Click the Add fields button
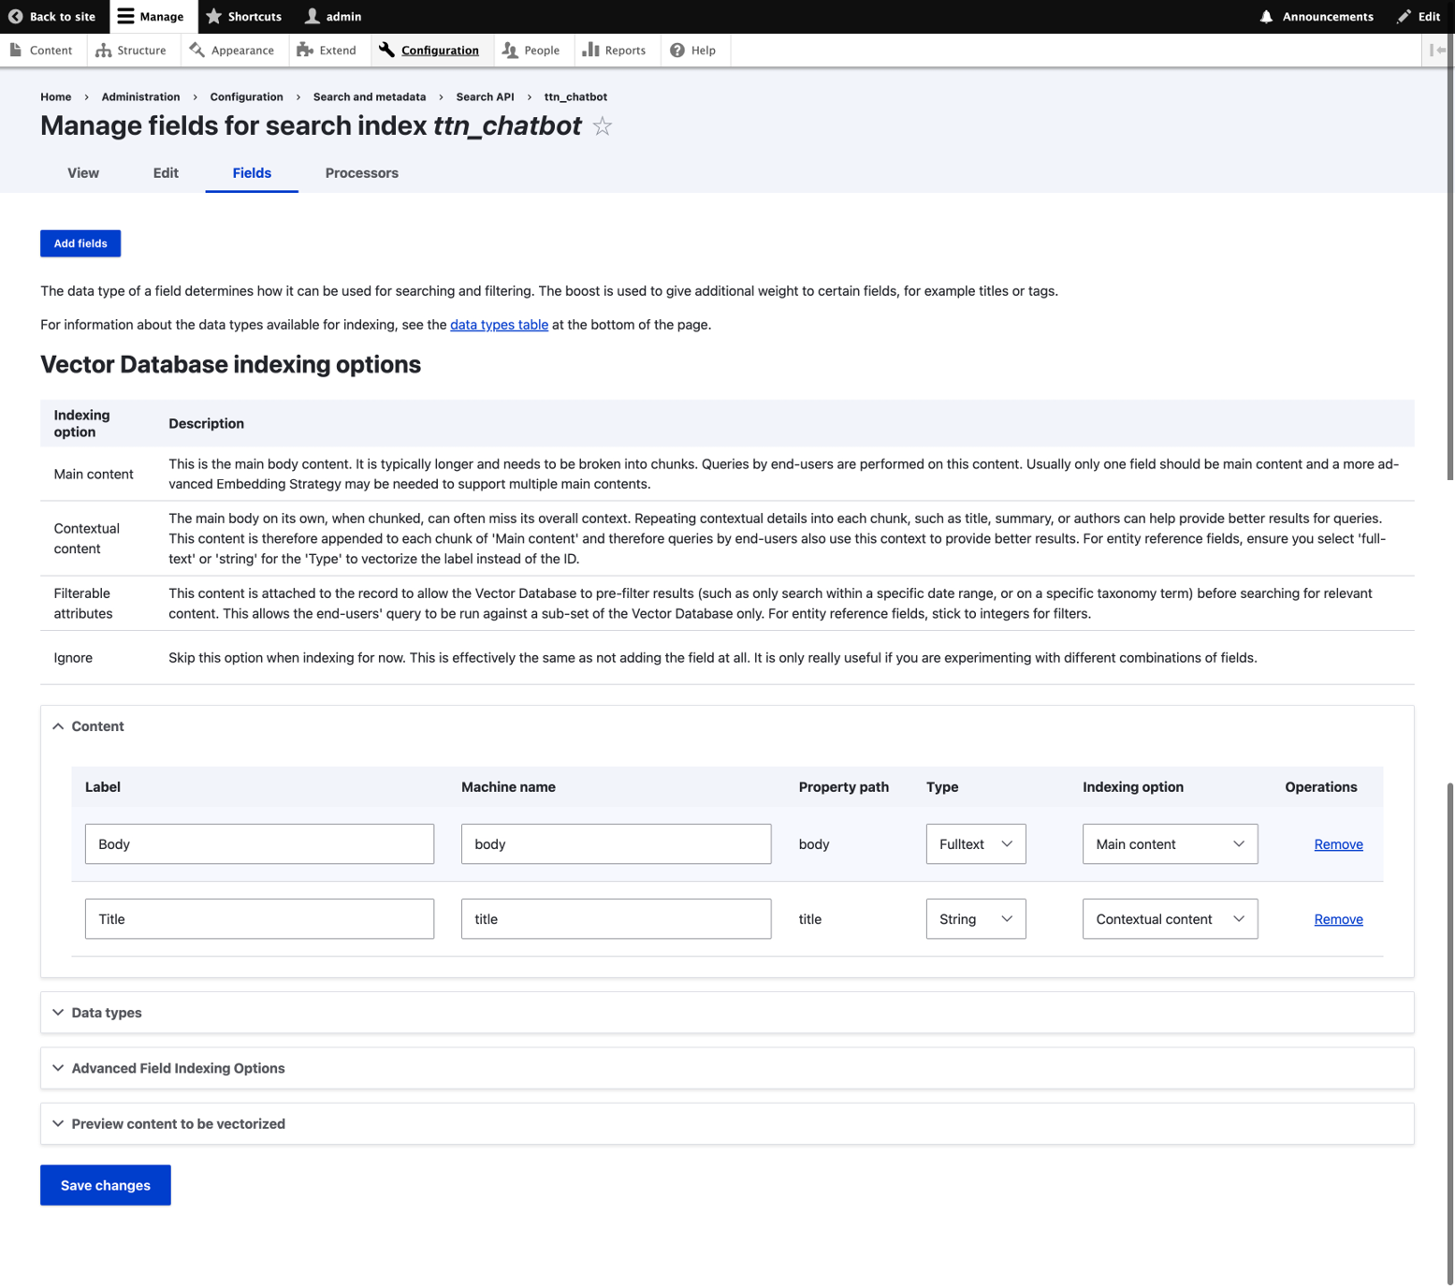Screen dimensions: 1455x1287 coord(80,243)
